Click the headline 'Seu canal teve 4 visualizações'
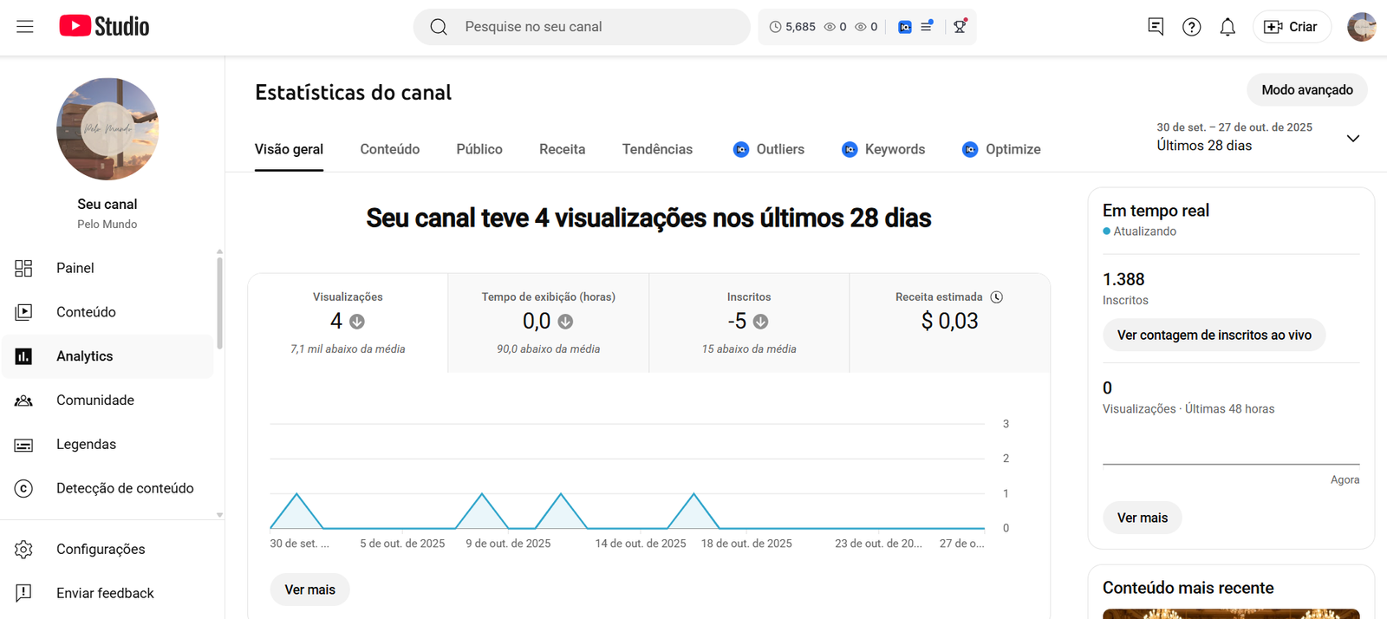Image resolution: width=1387 pixels, height=619 pixels. [648, 218]
